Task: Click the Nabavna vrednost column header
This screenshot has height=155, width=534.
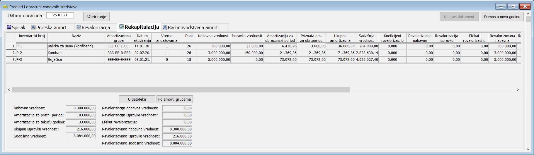Action: tap(213, 38)
